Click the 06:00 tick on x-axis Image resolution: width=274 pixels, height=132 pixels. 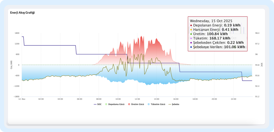79,99
